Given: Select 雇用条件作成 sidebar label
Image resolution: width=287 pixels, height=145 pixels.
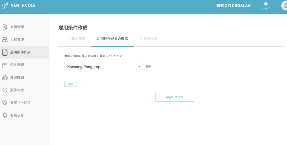Looking at the screenshot, I should coord(20,52).
